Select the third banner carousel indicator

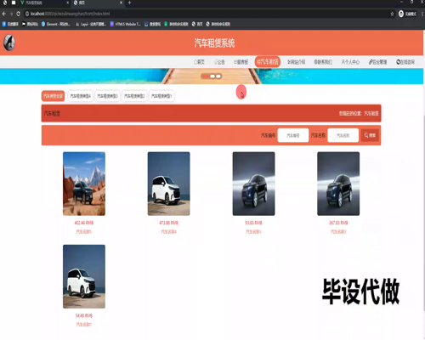[x=218, y=76]
